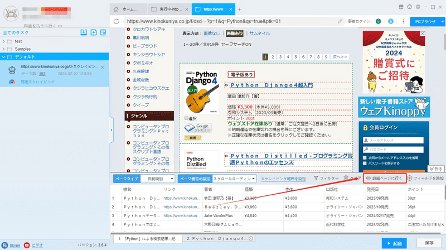
Task: Click the 事前ログイン button
Action: [x=359, y=21]
